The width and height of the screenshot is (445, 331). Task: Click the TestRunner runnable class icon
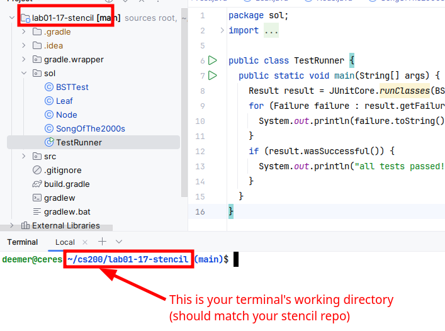click(x=49, y=142)
